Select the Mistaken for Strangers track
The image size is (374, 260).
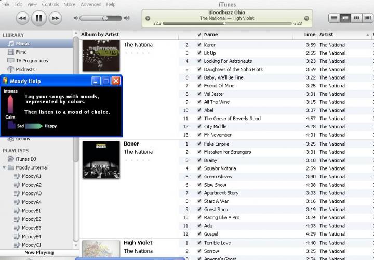(228, 152)
